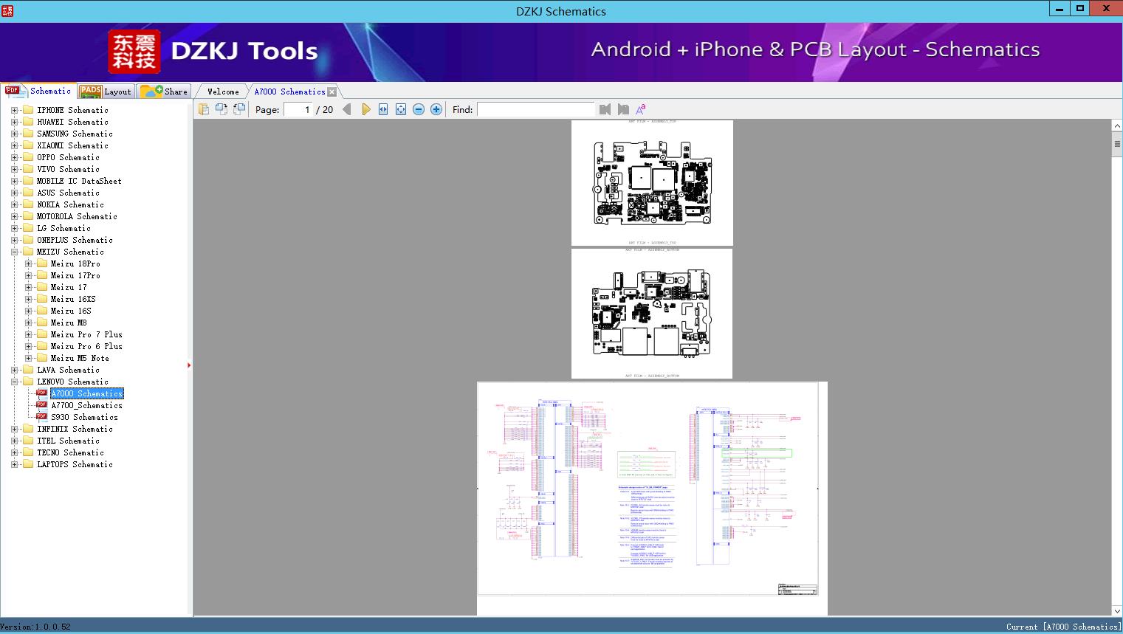1123x634 pixels.
Task: Zoom out with the minus icon
Action: click(x=419, y=109)
